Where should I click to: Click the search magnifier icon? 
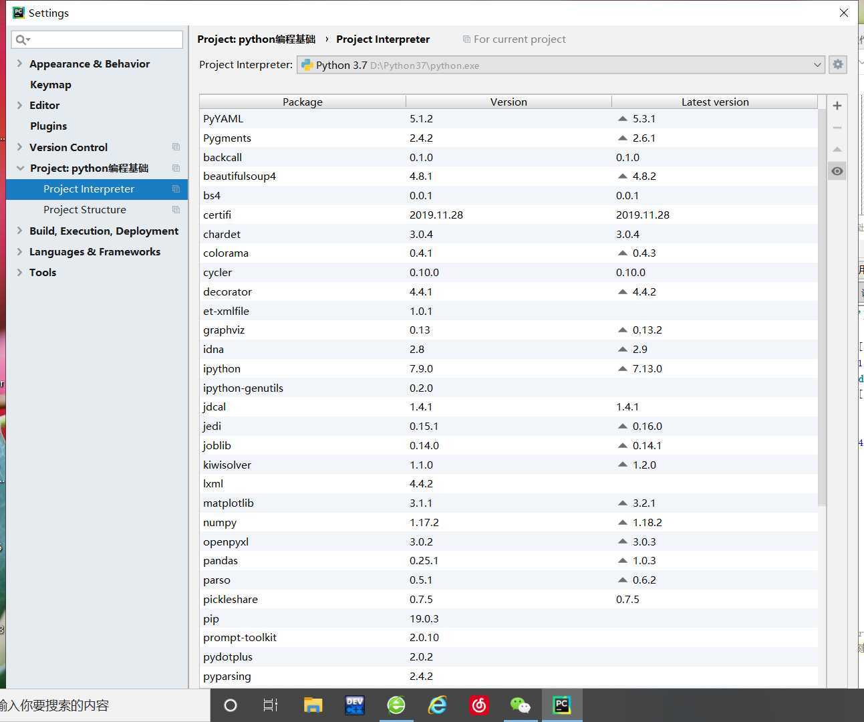coord(22,39)
